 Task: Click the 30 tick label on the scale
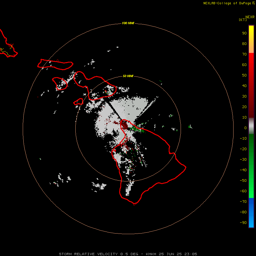(x=244, y=96)
